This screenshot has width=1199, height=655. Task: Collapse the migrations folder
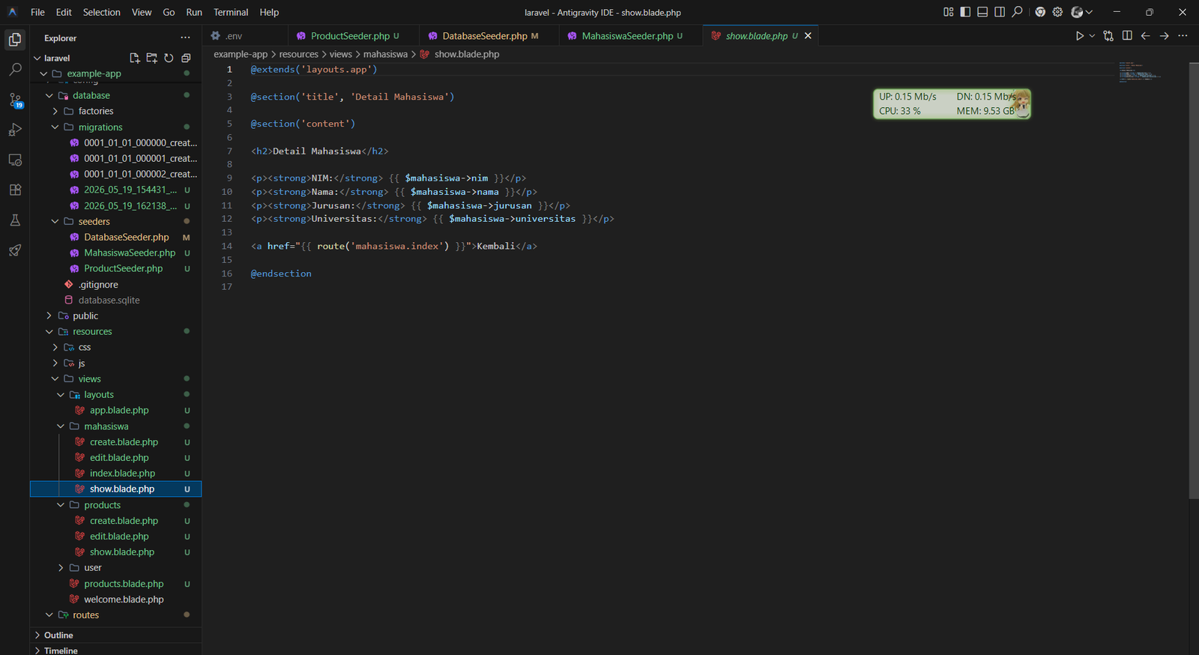pyautogui.click(x=55, y=127)
